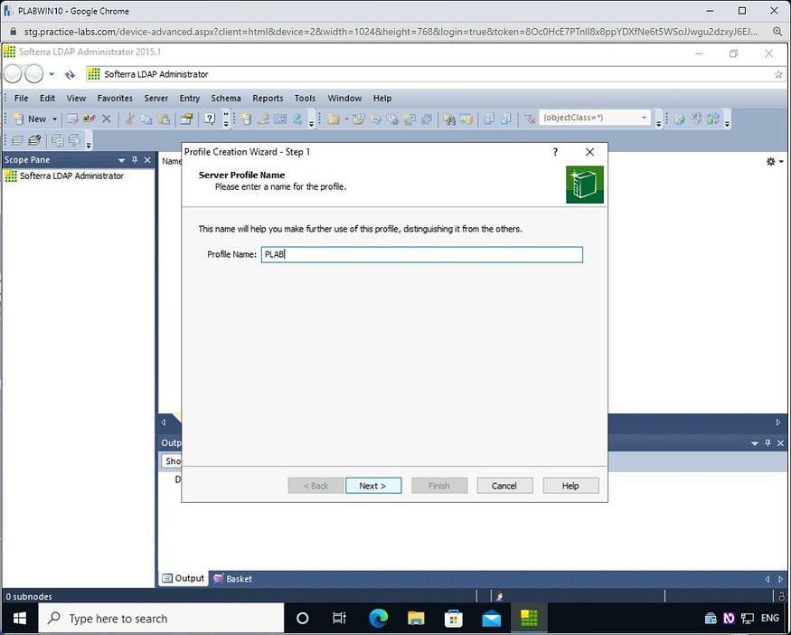The height and width of the screenshot is (635, 791).
Task: Click the Rename (abc) toolbar icon
Action: coord(89,118)
